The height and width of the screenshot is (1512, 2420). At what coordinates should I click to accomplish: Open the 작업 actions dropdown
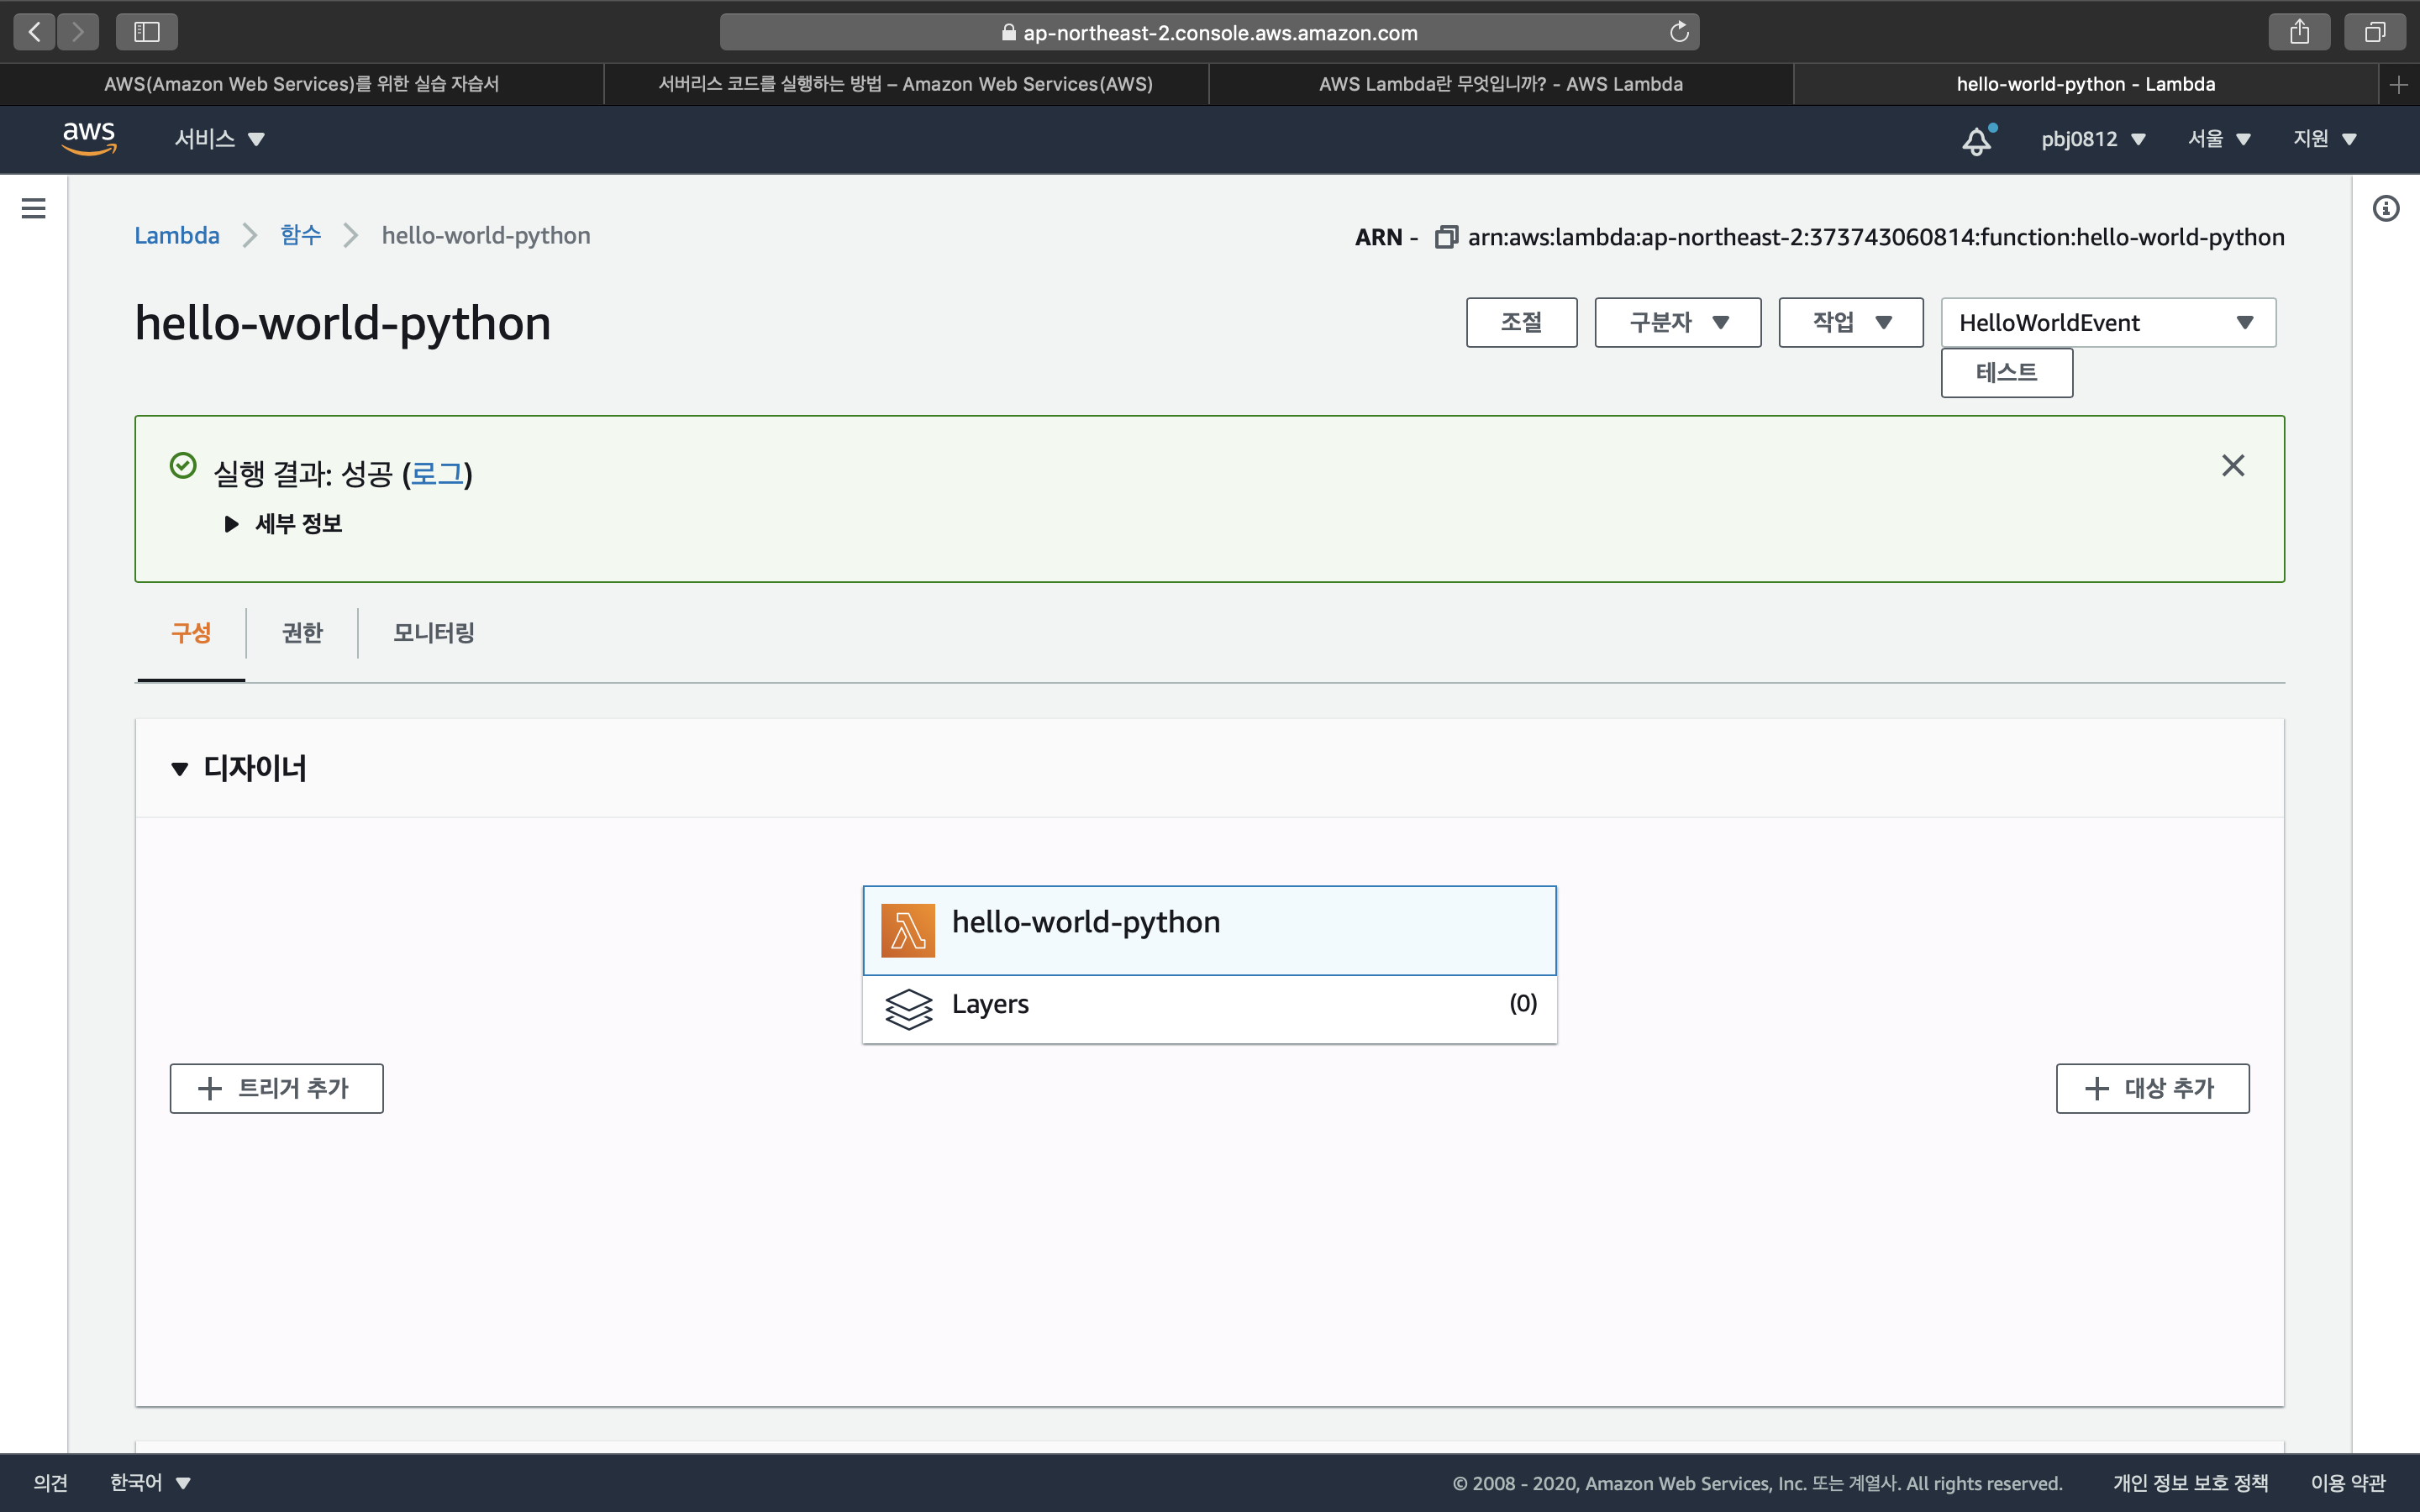pos(1850,323)
